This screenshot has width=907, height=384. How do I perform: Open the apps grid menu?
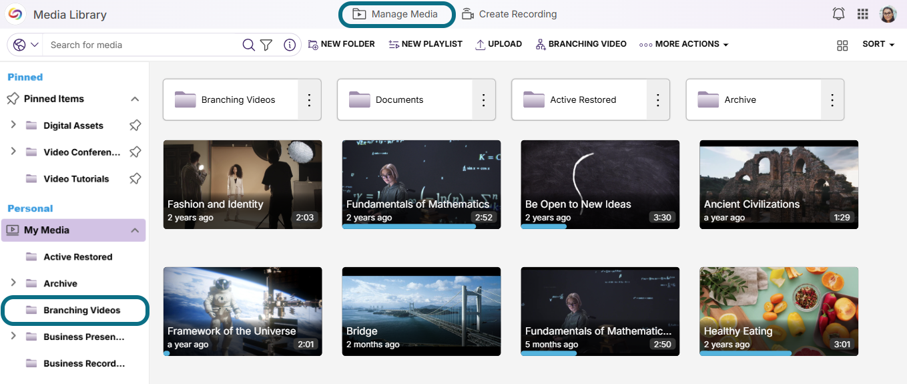[x=863, y=14]
